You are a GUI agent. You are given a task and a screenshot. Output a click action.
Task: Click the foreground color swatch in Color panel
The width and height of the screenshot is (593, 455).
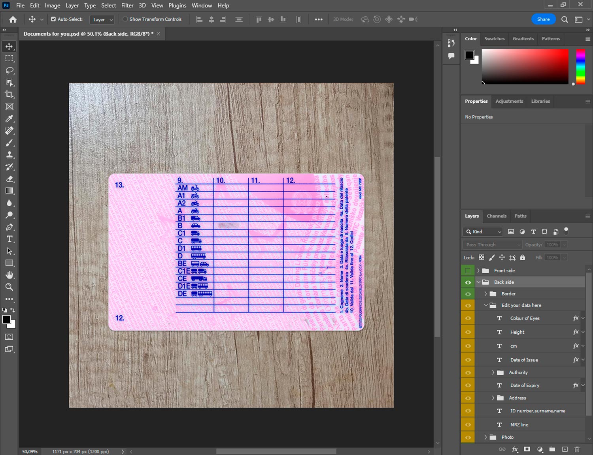click(x=469, y=55)
